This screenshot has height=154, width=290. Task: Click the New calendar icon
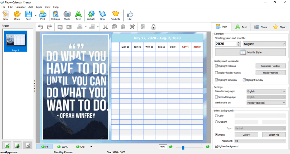[x=6, y=16]
